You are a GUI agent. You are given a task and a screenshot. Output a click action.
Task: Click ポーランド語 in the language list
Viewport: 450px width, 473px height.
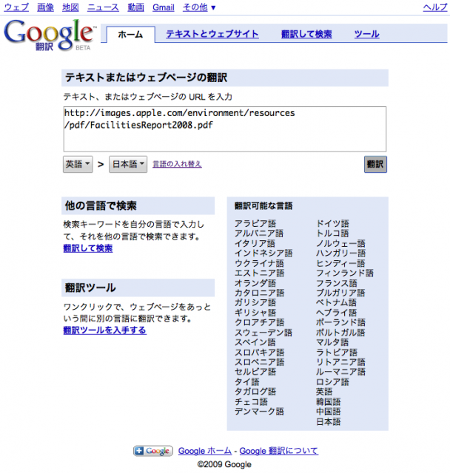340,322
